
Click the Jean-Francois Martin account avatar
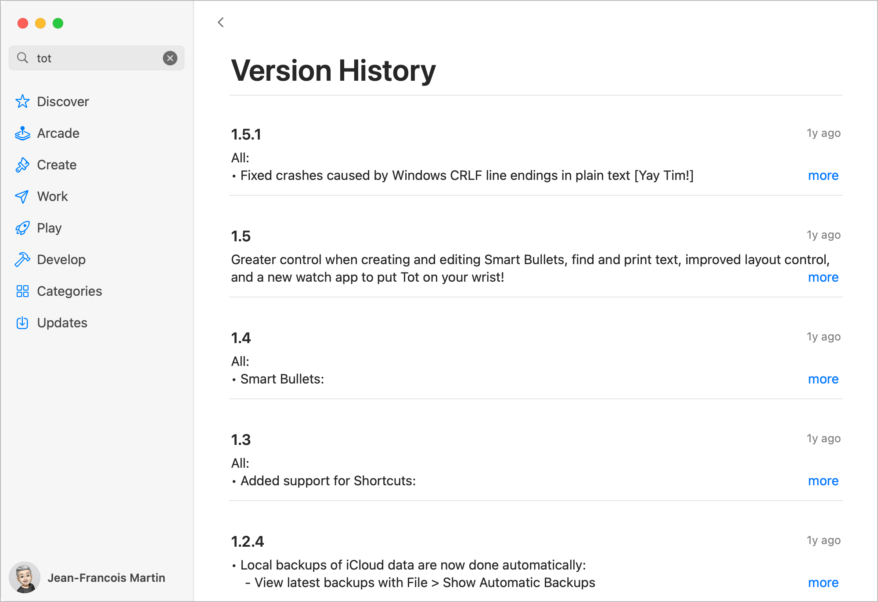coord(25,577)
